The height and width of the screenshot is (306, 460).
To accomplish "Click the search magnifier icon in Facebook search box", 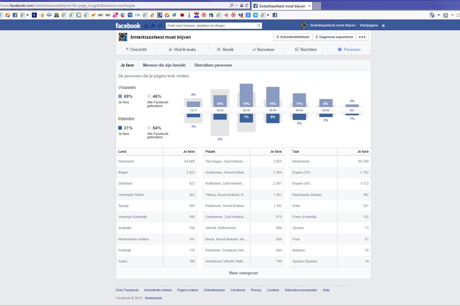I will tap(259, 25).
